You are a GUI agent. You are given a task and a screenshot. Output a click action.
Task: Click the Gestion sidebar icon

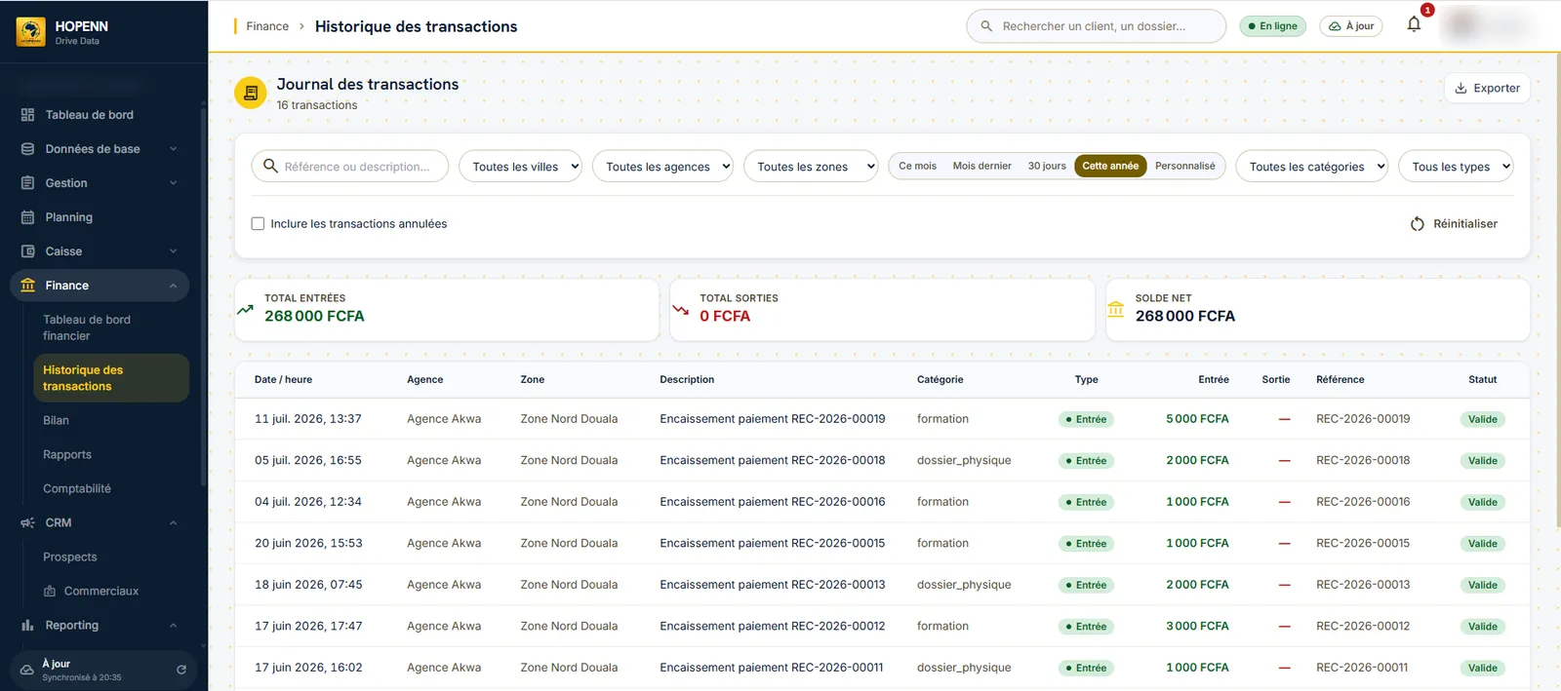pos(27,183)
